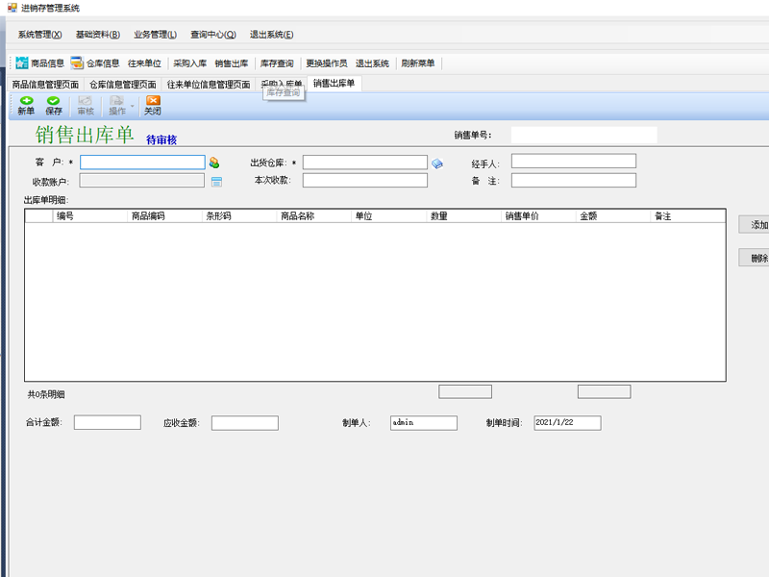Click 更换操作员 in the toolbar
Screen dimensions: 769x577
pyautogui.click(x=327, y=63)
